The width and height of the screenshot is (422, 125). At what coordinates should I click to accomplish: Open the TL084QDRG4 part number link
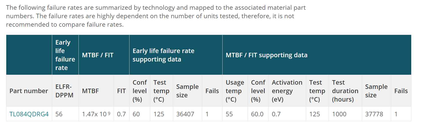pyautogui.click(x=29, y=114)
